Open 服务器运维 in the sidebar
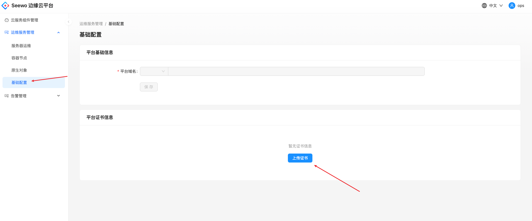532x221 pixels. pos(21,46)
